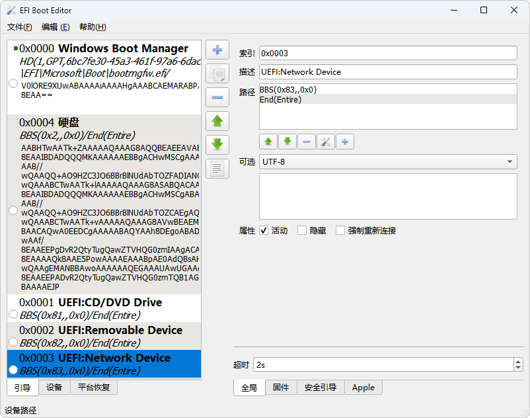Add a device path node with the small plus
The image size is (530, 418).
coord(345,142)
